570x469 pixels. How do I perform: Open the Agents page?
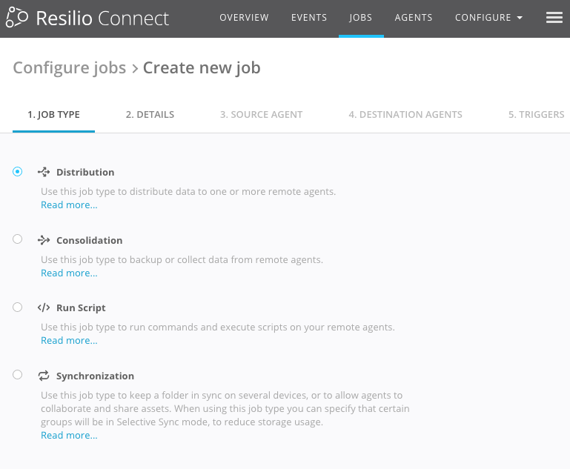(414, 18)
